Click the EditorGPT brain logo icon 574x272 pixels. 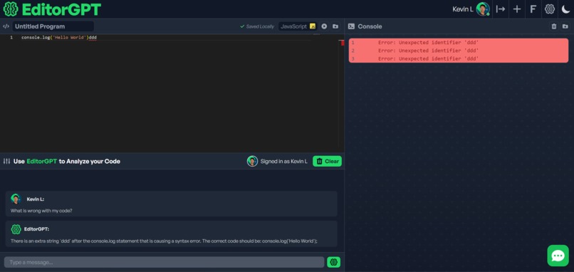tap(11, 9)
